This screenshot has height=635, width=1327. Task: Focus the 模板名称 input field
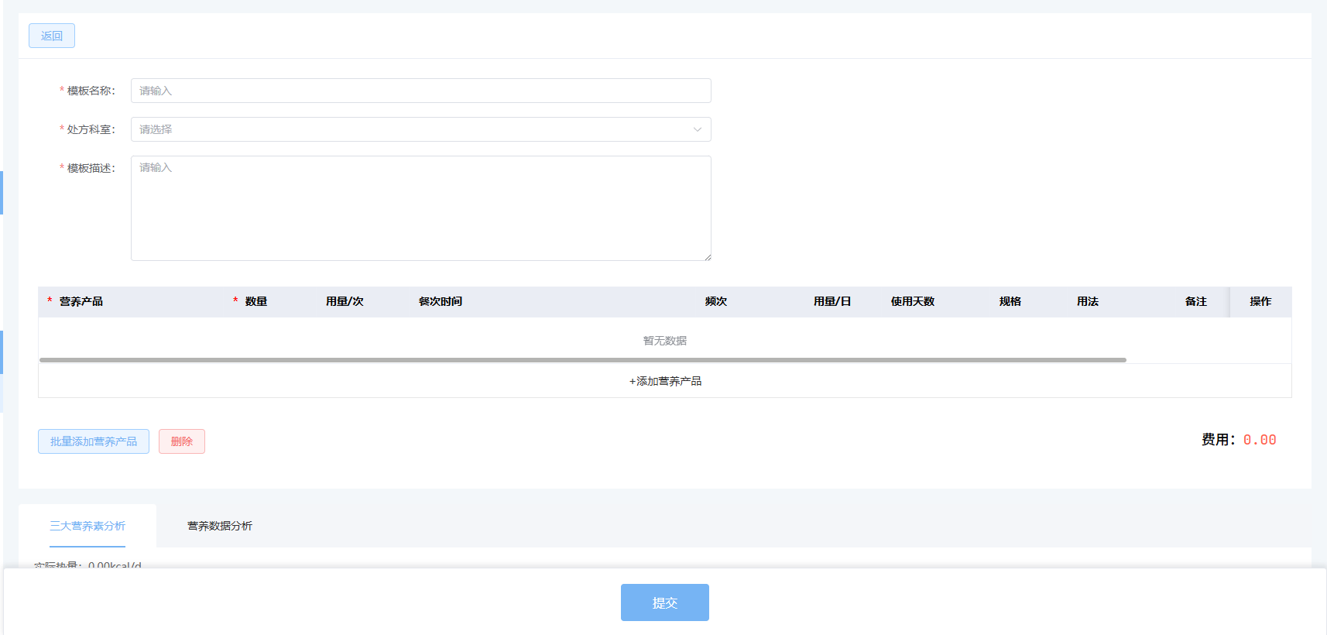[420, 91]
